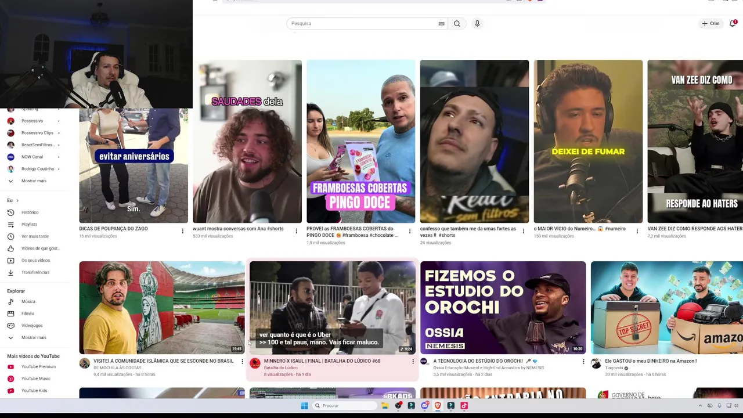The width and height of the screenshot is (743, 418).
Task: Play the 'DEIXEI DE FUMAR' short thumbnail
Action: [588, 142]
